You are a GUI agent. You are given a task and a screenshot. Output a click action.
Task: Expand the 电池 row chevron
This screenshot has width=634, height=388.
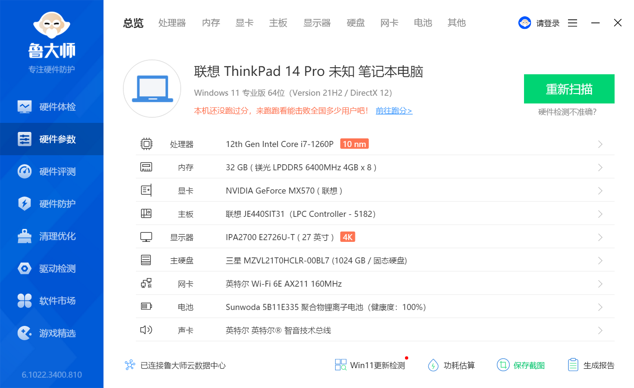600,307
